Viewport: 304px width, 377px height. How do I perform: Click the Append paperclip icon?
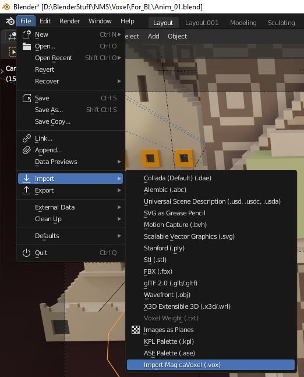point(27,150)
